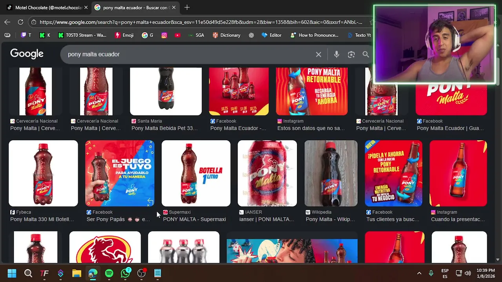Open Pony Malta horse logo image
The width and height of the screenshot is (502, 282).
(105, 247)
